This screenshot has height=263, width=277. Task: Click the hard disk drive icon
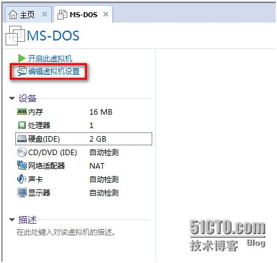click(22, 139)
